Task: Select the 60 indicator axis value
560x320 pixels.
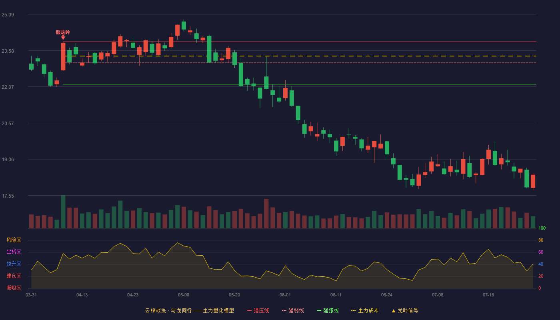Action: (541, 252)
